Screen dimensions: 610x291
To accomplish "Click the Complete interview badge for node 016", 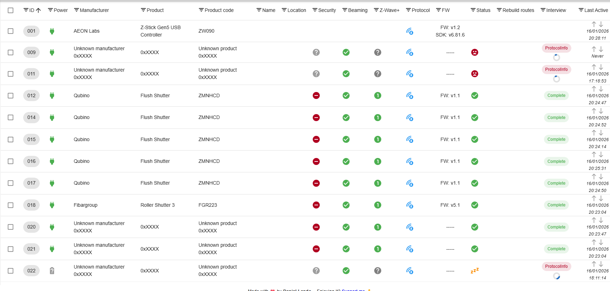I will (x=556, y=161).
